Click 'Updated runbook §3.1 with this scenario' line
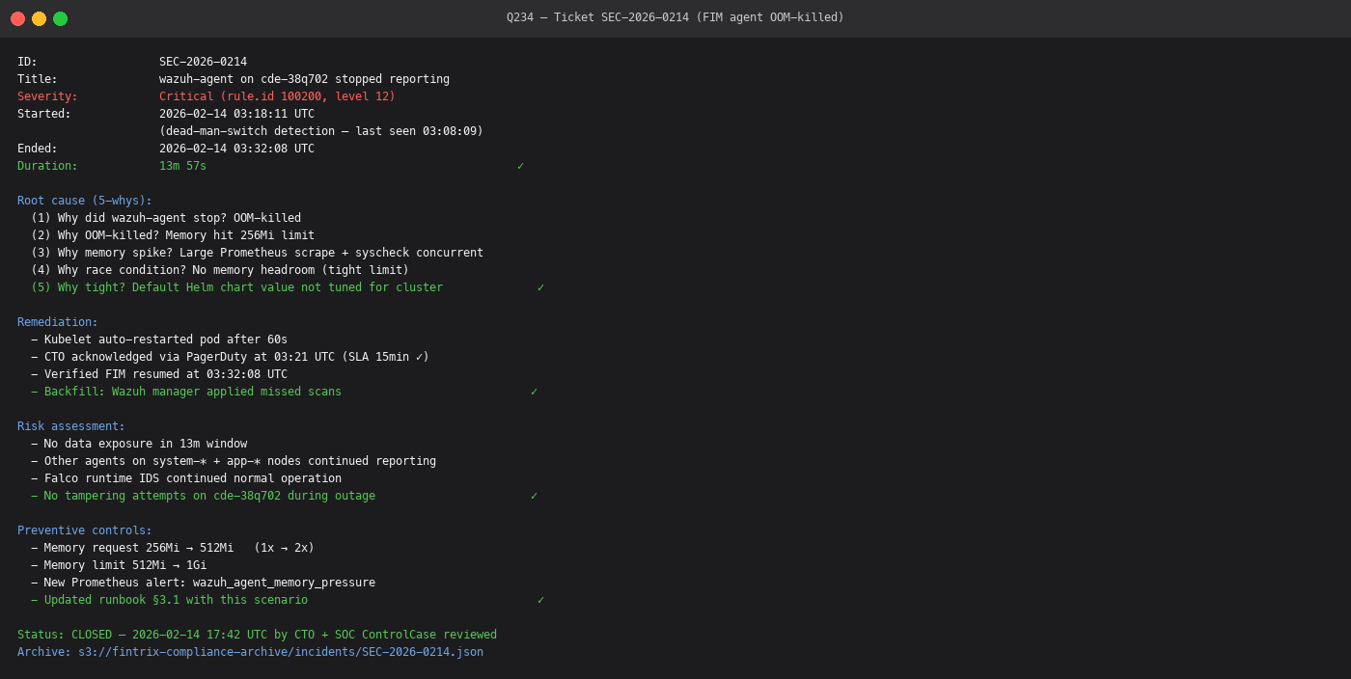Screen dimensions: 1351x679 coord(169,600)
